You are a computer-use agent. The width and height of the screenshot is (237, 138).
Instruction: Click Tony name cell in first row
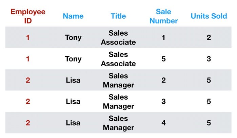pos(73,38)
